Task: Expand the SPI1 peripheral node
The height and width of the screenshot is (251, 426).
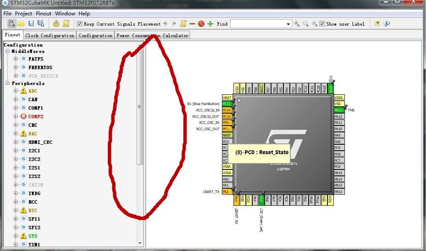Action: click(x=15, y=219)
